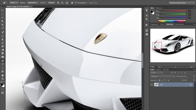
Task: Toggle lock transparent pixels in the Layers panel
Action: (x=159, y=80)
